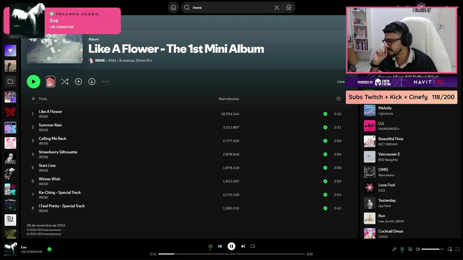The image size is (463, 260).
Task: Select track 'Start Line'
Action: click(47, 165)
